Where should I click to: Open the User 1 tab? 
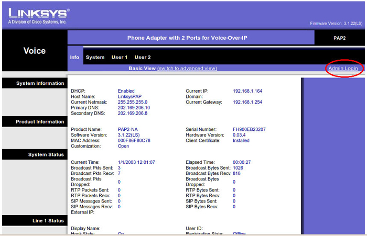click(120, 57)
